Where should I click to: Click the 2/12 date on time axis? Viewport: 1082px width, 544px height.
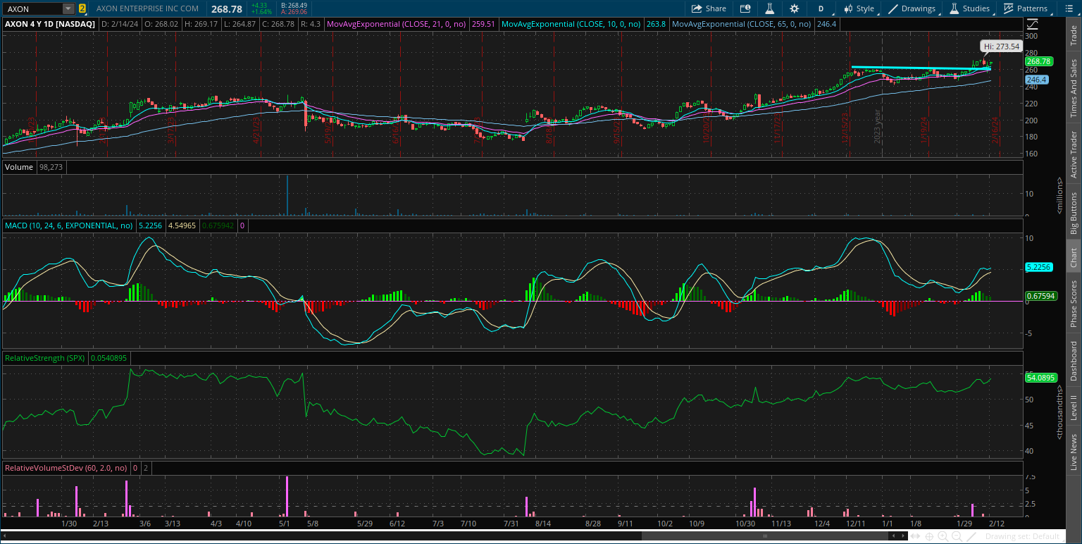pyautogui.click(x=997, y=524)
